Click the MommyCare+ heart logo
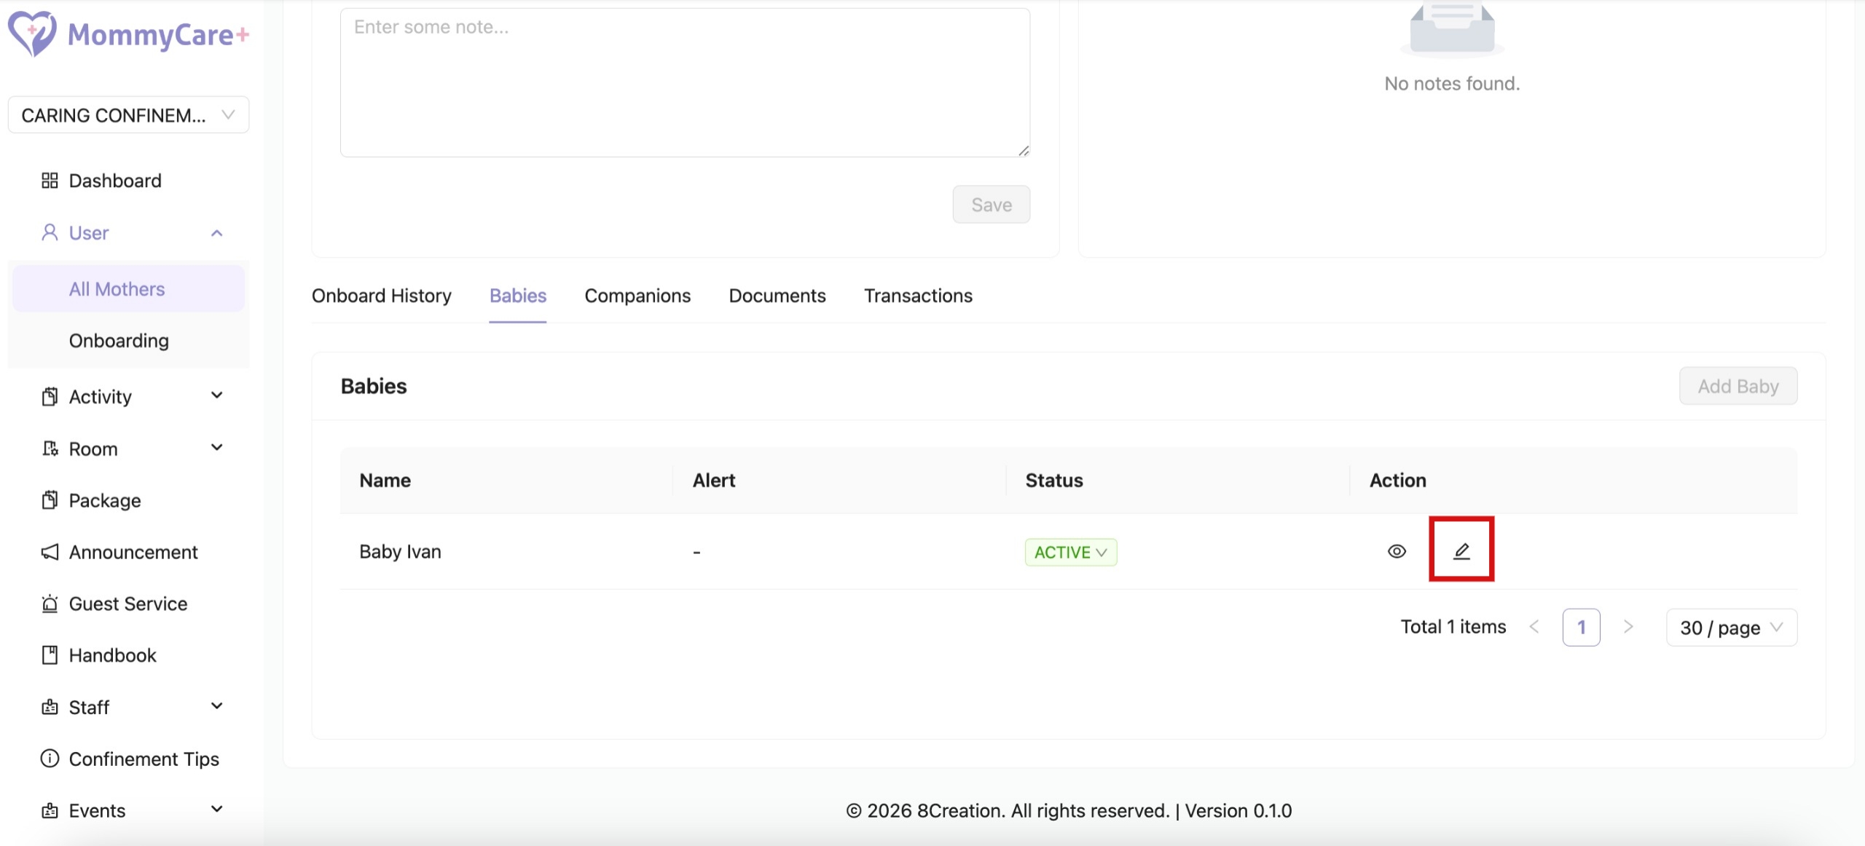The width and height of the screenshot is (1865, 846). click(x=31, y=33)
